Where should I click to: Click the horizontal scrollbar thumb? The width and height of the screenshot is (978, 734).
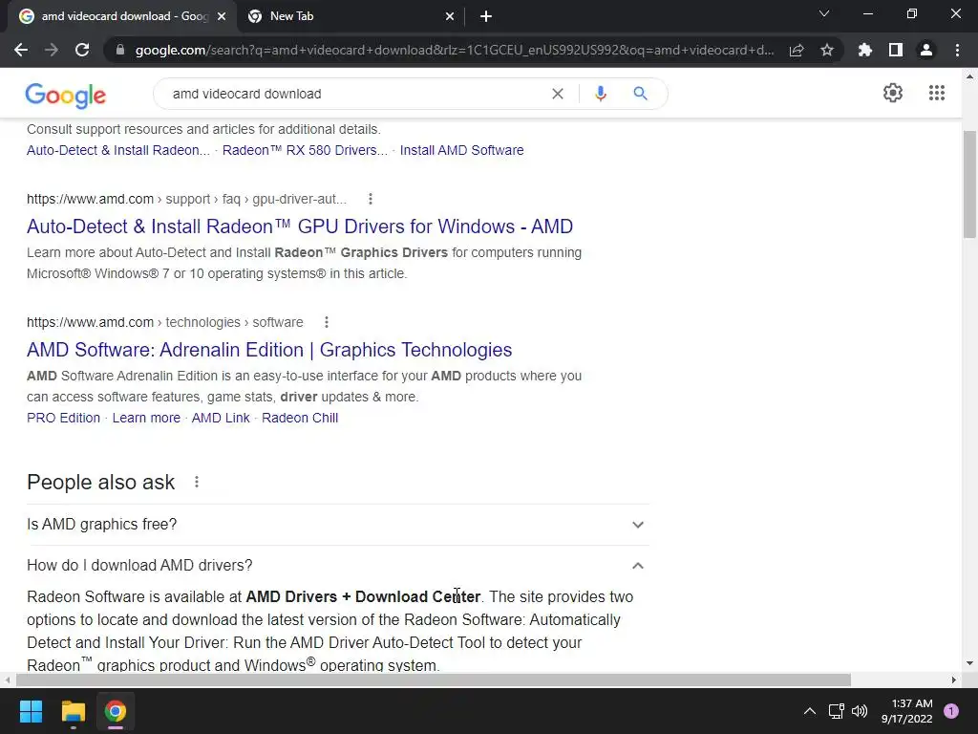[434, 680]
